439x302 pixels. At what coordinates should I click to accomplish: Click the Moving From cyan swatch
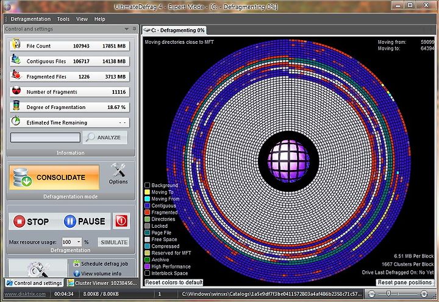147,198
